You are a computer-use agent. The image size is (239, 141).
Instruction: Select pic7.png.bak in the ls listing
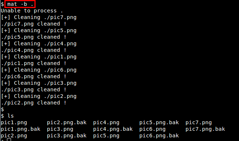(205, 129)
